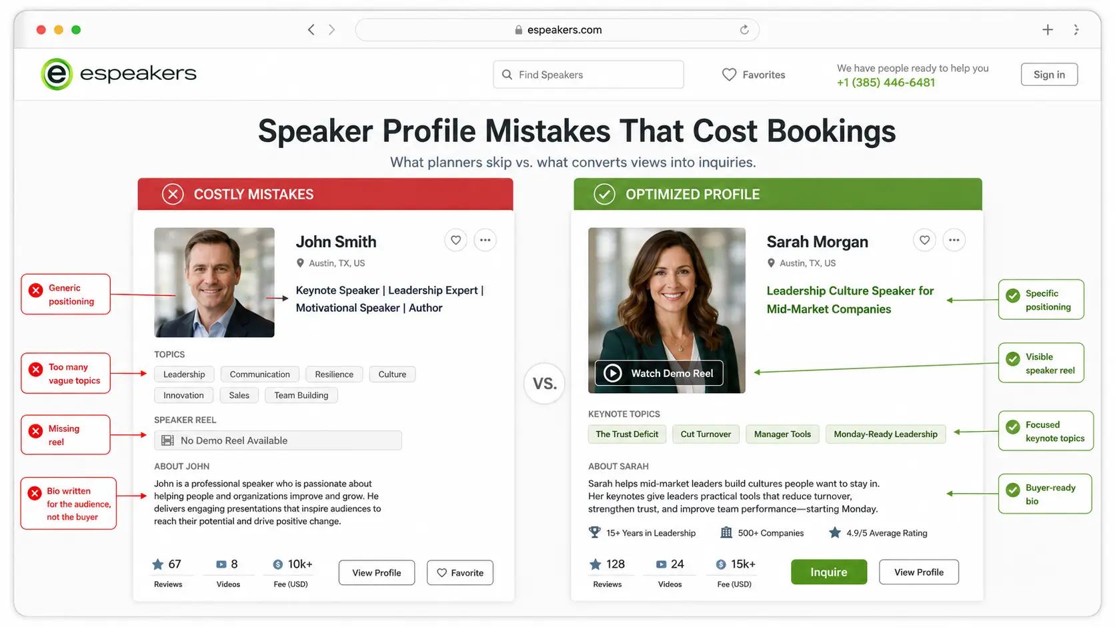Select the Monday-Ready Leadership keynote topic
This screenshot has height=627, width=1115.
pos(886,434)
